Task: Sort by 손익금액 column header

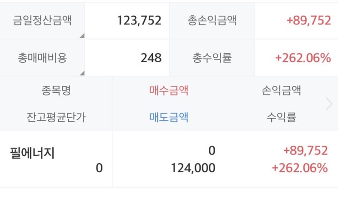Action: pos(281,90)
